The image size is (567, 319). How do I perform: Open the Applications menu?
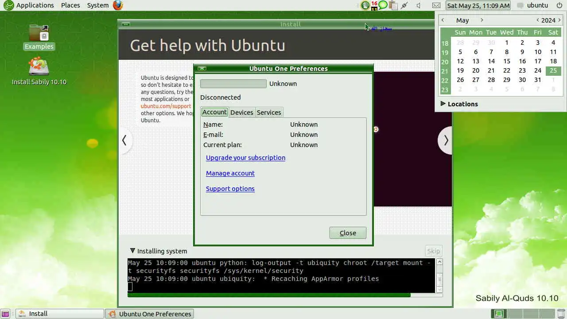35,5
